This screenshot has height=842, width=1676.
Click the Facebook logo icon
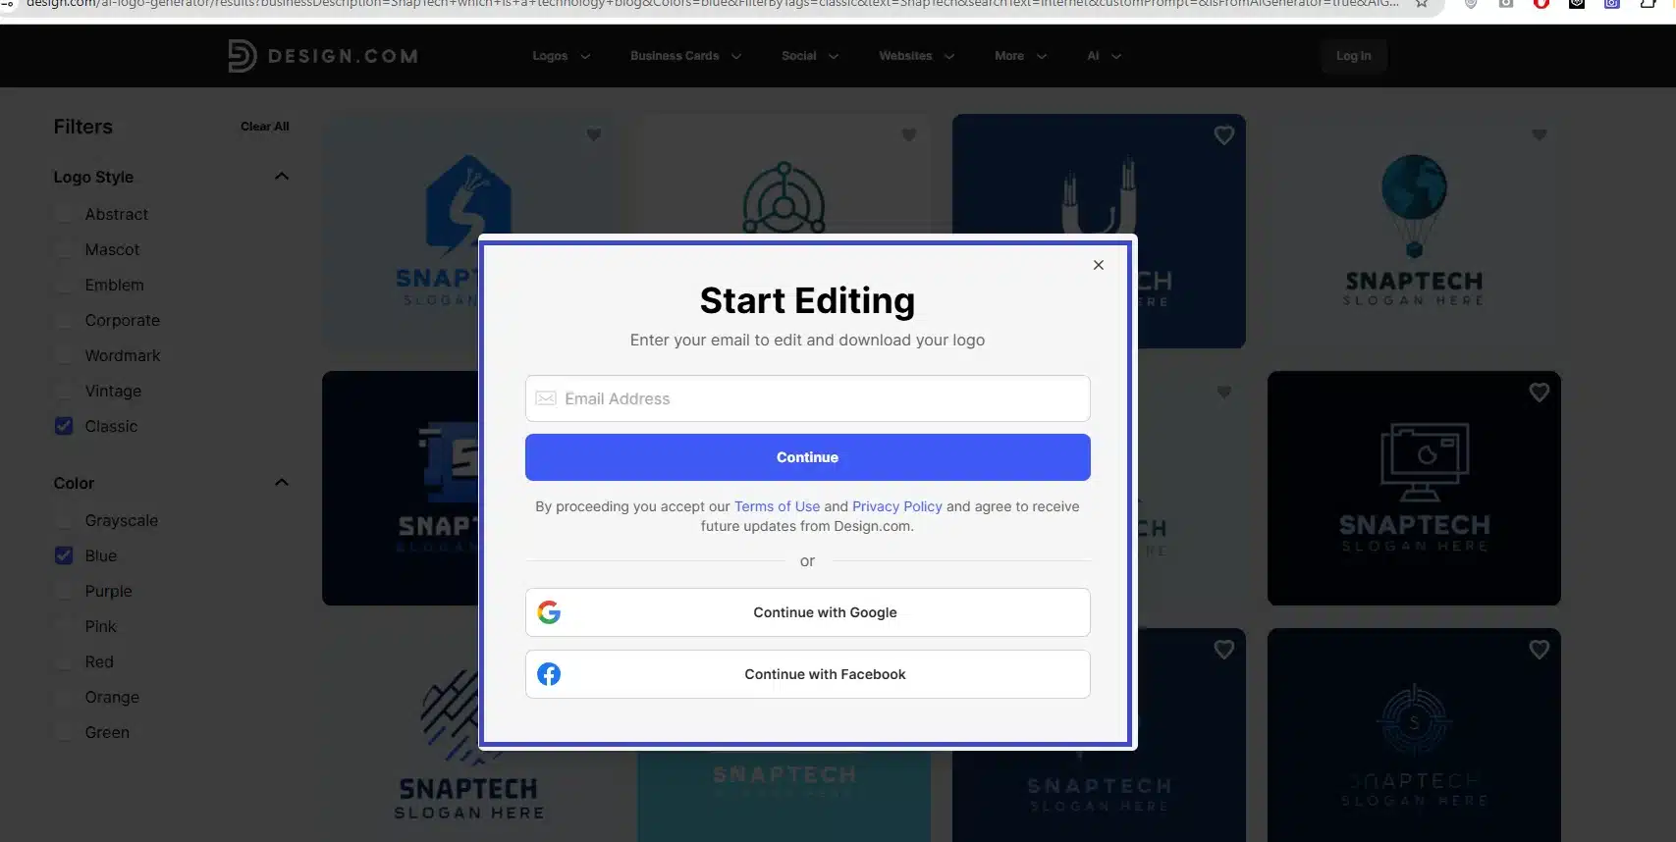[x=549, y=674]
